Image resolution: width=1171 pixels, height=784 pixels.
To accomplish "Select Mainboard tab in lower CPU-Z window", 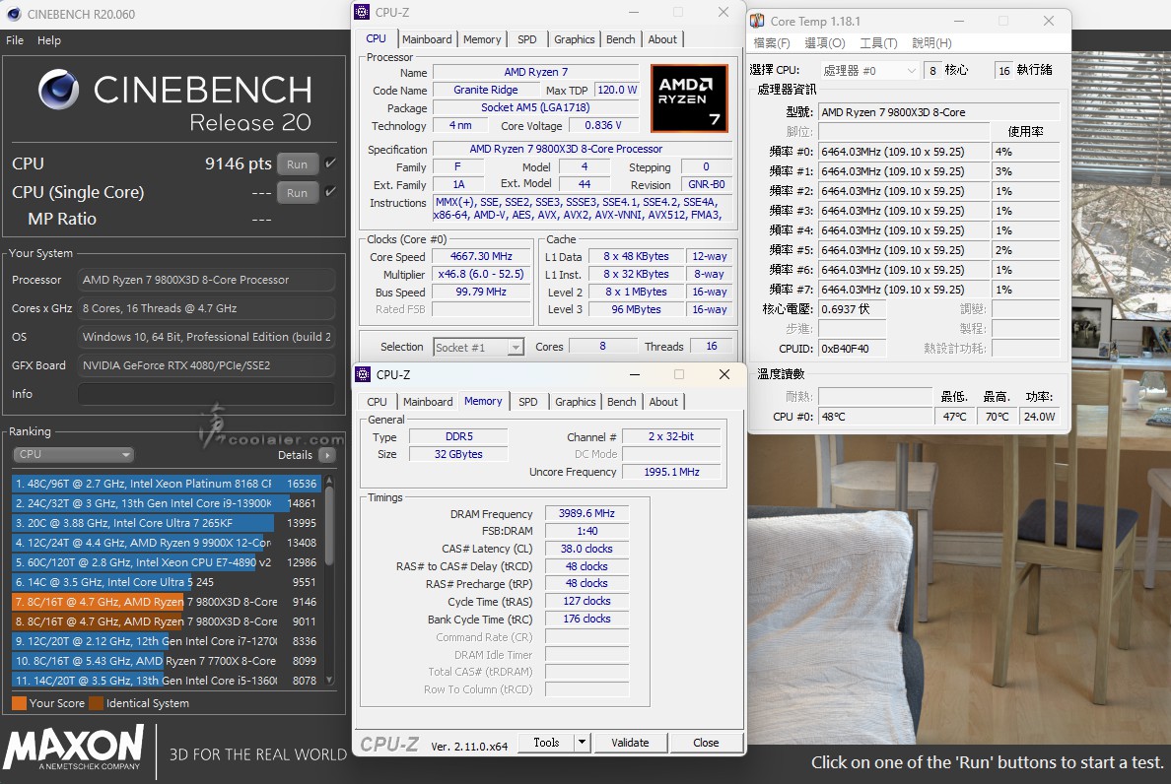I will (x=428, y=402).
